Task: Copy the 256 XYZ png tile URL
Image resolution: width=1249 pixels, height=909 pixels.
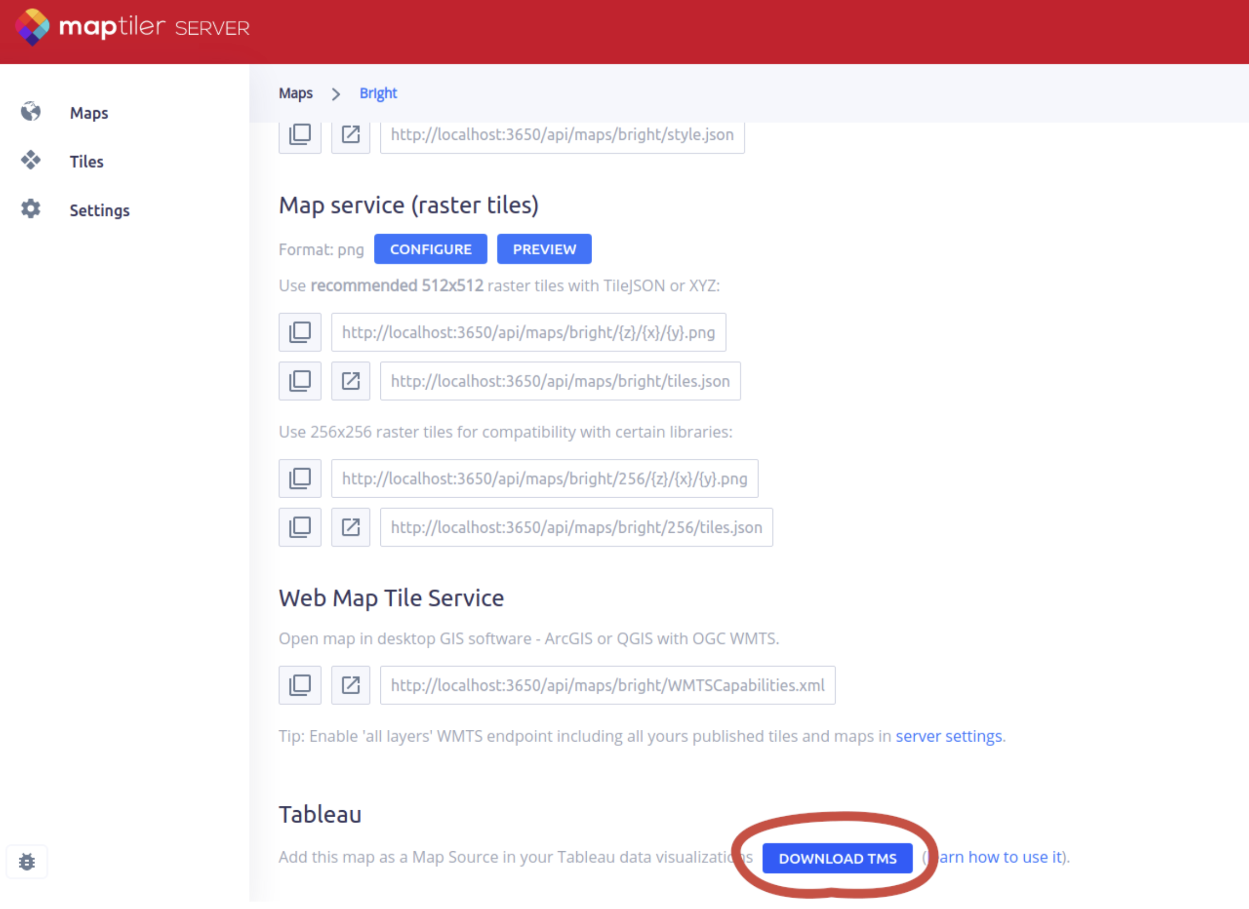Action: point(300,479)
